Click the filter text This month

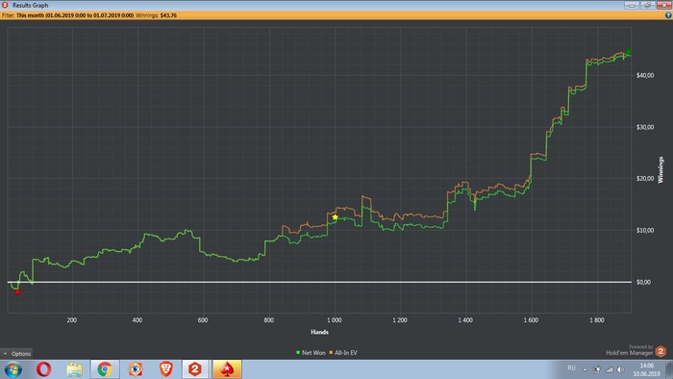(x=75, y=15)
